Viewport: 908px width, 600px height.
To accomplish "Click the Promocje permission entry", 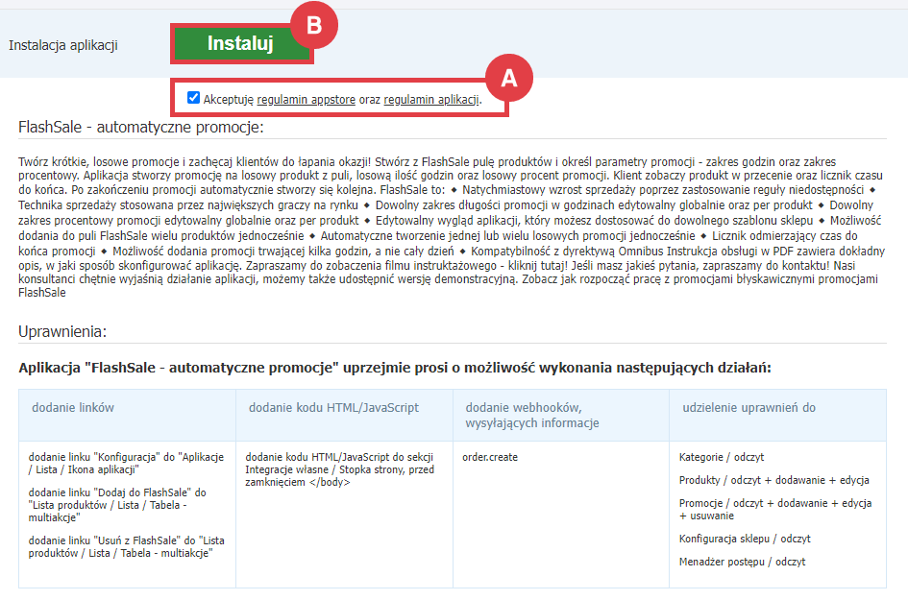I will point(774,510).
